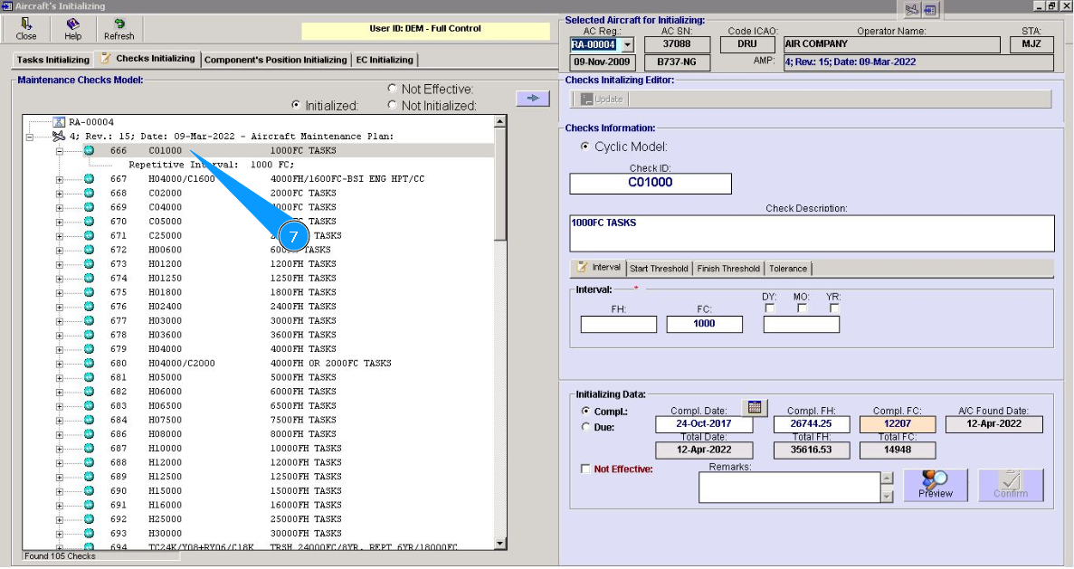1074x569 pixels.
Task: Collapse the C01000 check node
Action: coord(61,150)
